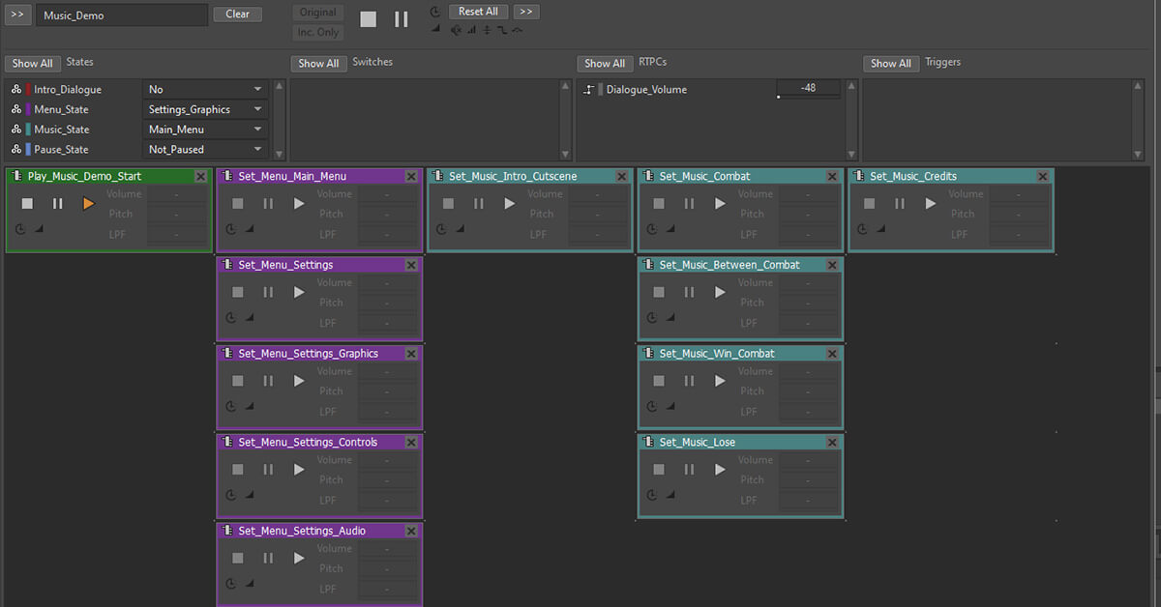The height and width of the screenshot is (607, 1161).
Task: Toggle Show All for the RTPCs panel
Action: pyautogui.click(x=604, y=63)
